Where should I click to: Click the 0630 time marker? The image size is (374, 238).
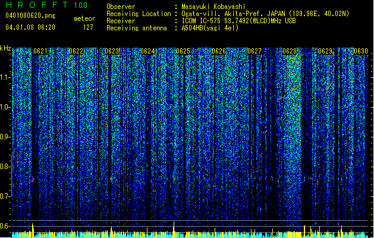(x=361, y=51)
